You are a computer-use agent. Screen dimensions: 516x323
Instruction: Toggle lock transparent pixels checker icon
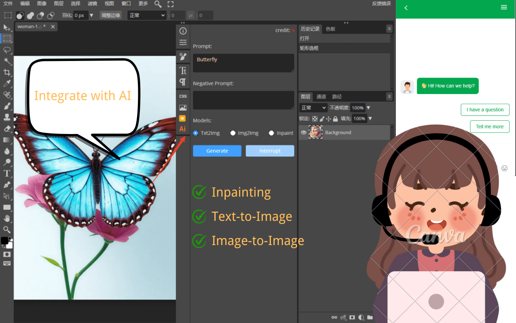coord(315,119)
